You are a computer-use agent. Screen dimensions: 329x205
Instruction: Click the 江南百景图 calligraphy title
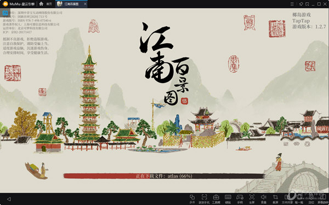(x=164, y=63)
